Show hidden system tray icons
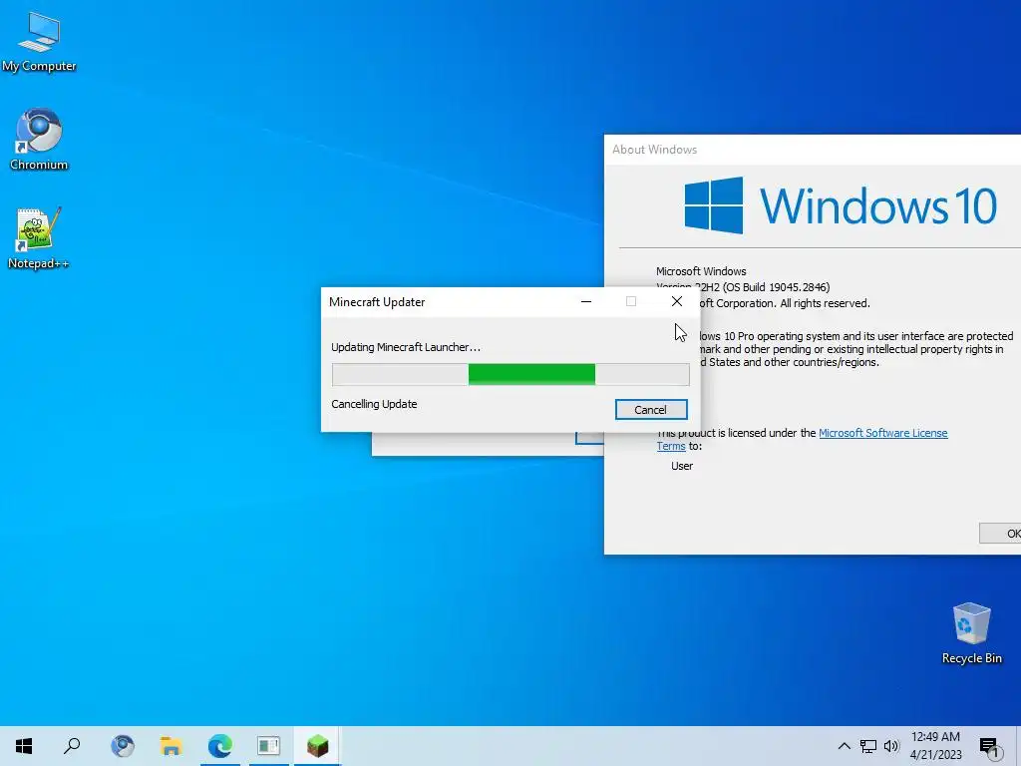This screenshot has width=1021, height=766. point(844,746)
